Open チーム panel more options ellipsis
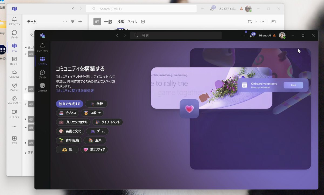 point(65,22)
